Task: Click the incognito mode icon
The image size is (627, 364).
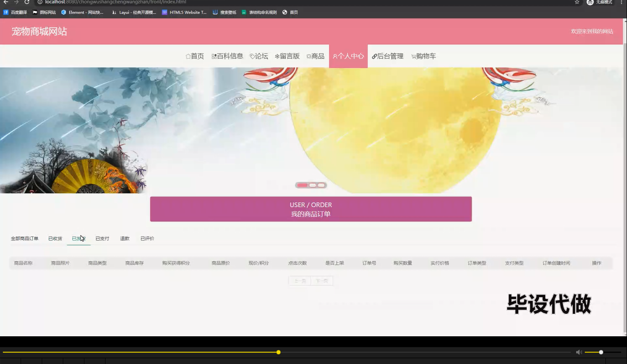Action: (x=590, y=2)
